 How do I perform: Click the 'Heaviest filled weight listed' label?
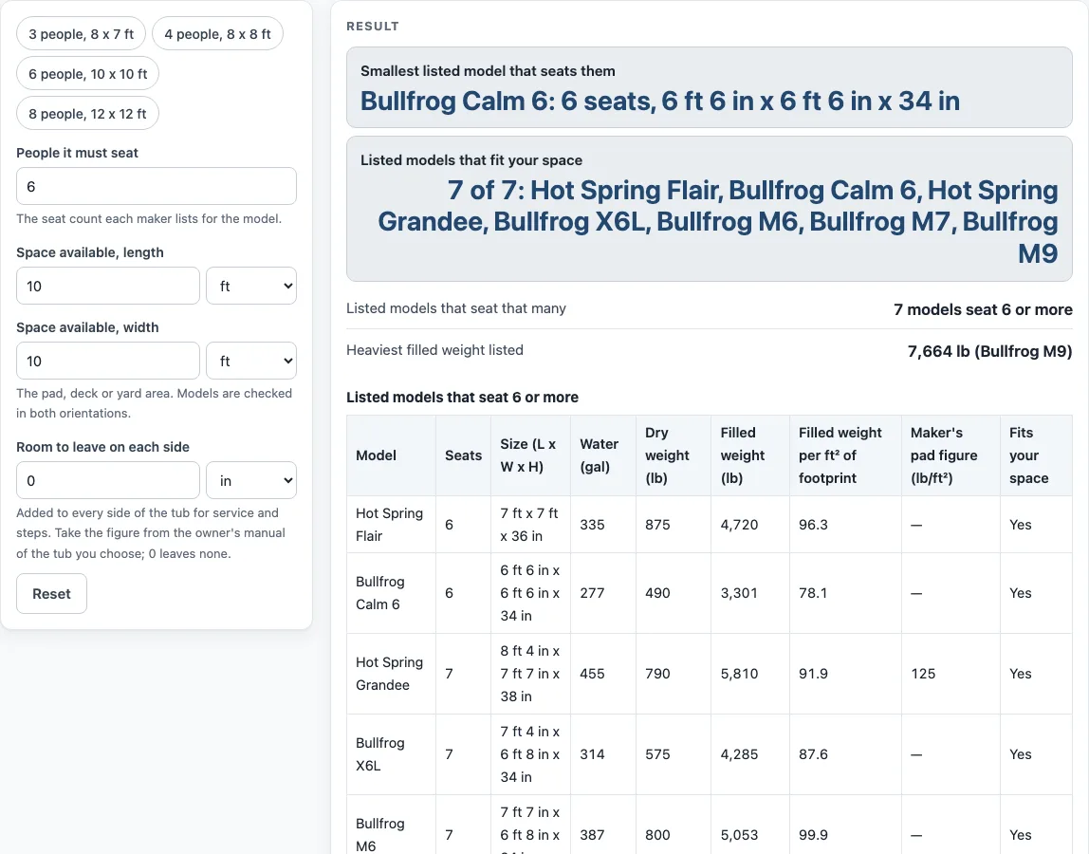[x=434, y=350]
